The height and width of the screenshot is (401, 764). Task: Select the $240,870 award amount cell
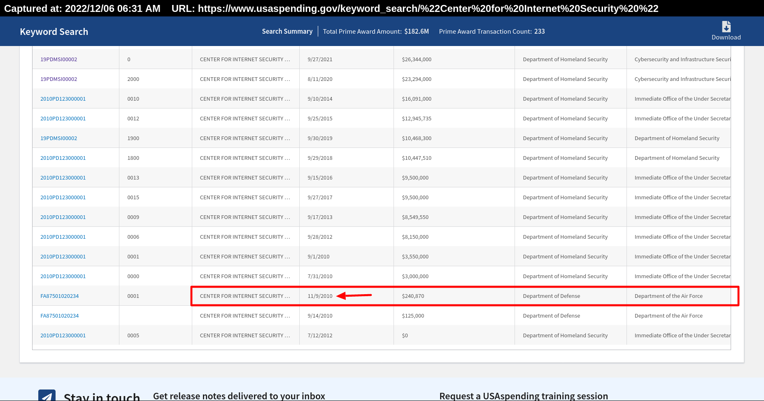pos(454,296)
